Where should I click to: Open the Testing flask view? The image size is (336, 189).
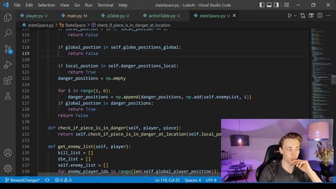(8, 96)
